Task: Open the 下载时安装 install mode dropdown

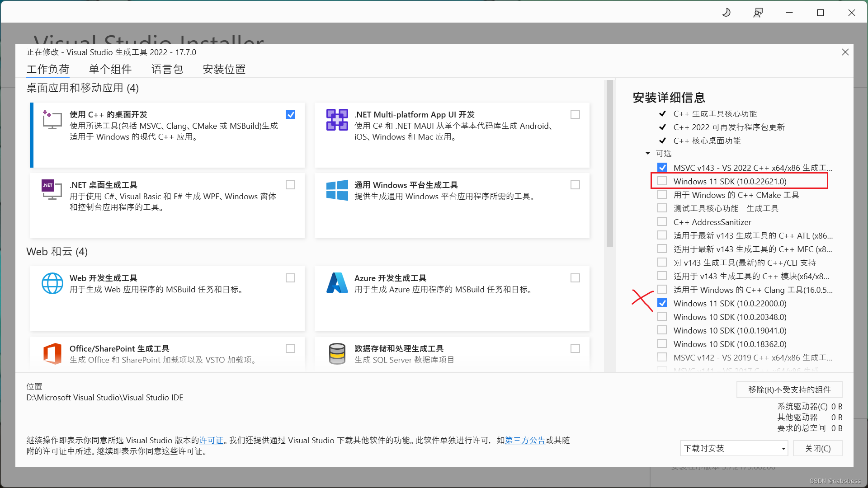Action: coord(734,448)
